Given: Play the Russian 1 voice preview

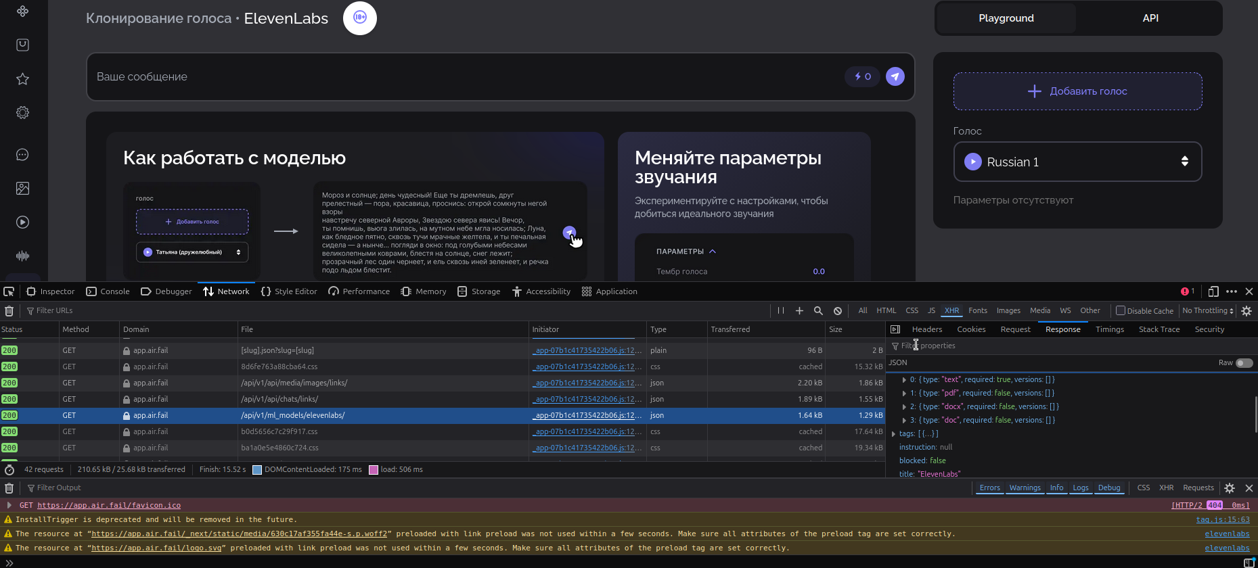Looking at the screenshot, I should (973, 162).
